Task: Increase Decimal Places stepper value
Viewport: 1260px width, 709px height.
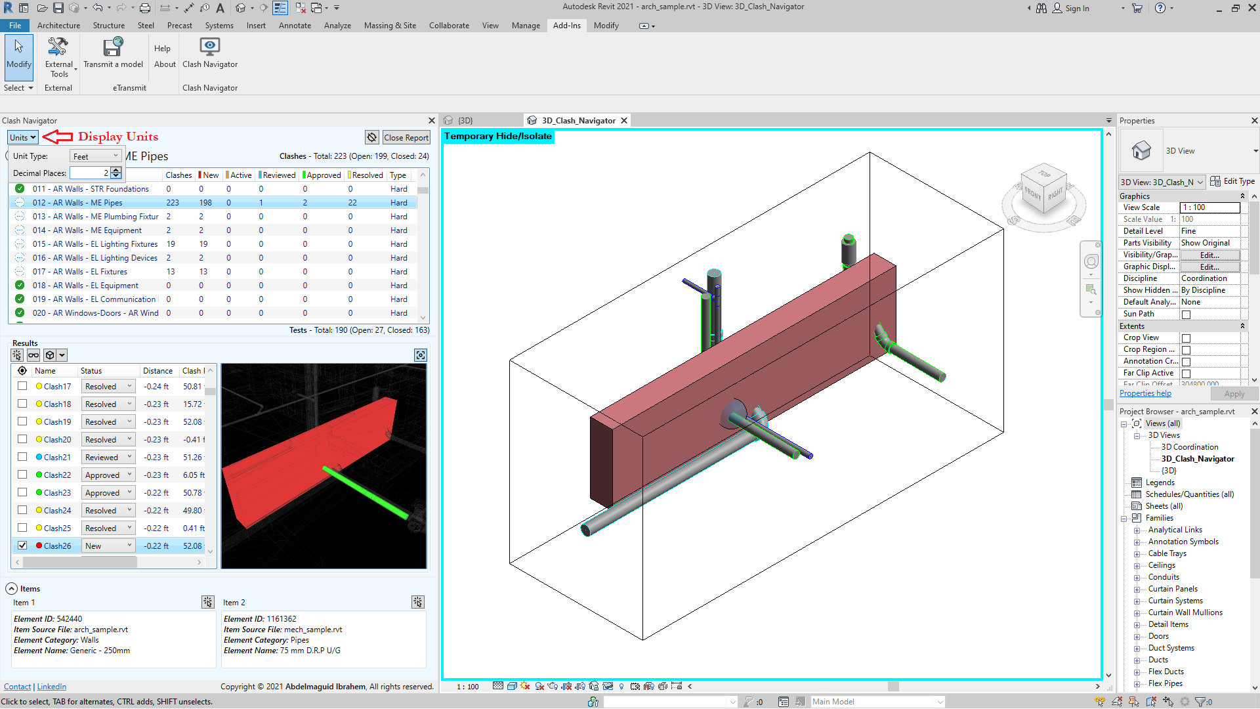Action: (116, 169)
